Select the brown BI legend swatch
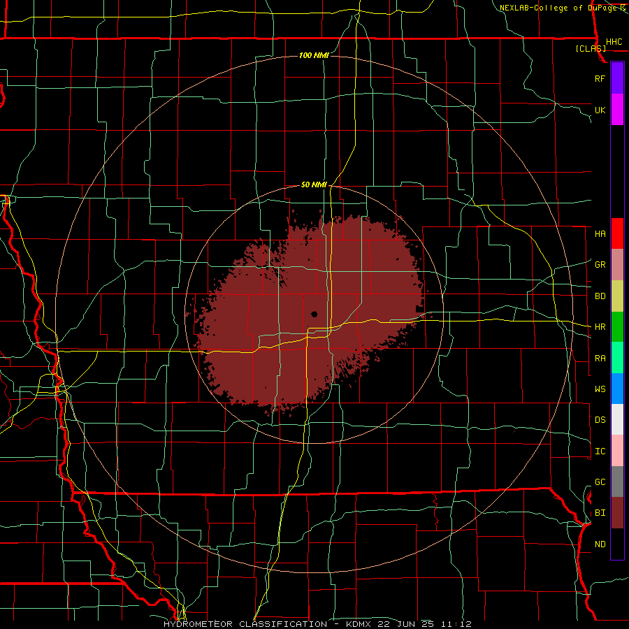Image resolution: width=629 pixels, height=629 pixels. [617, 513]
